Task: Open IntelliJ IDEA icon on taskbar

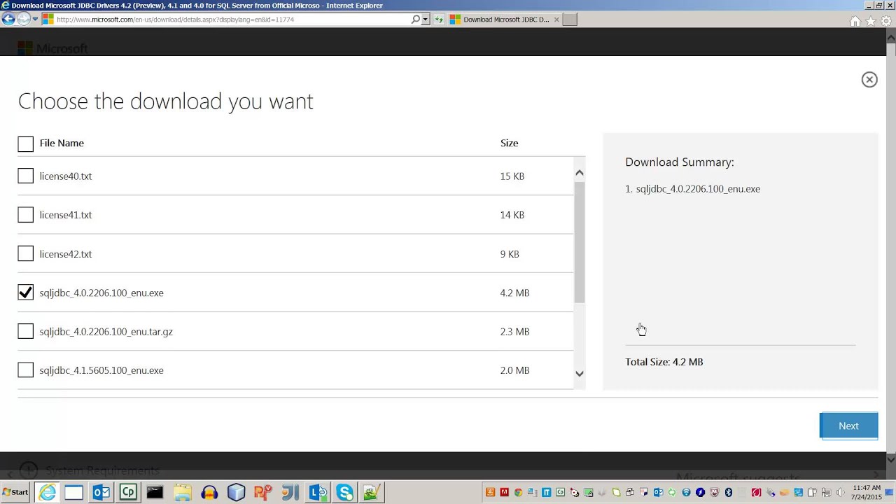Action: (x=290, y=493)
